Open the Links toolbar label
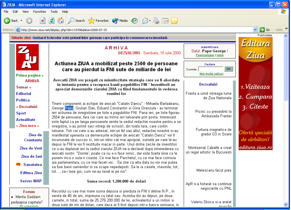 [279, 30]
